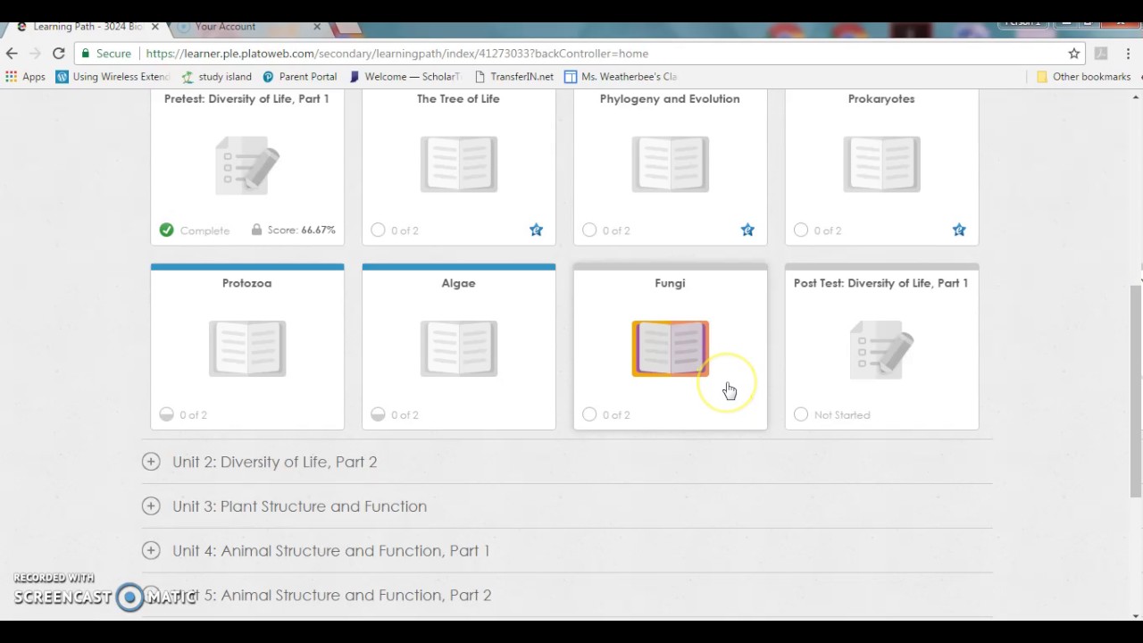Click Tree of Life progress circle
The image size is (1143, 643).
378,230
